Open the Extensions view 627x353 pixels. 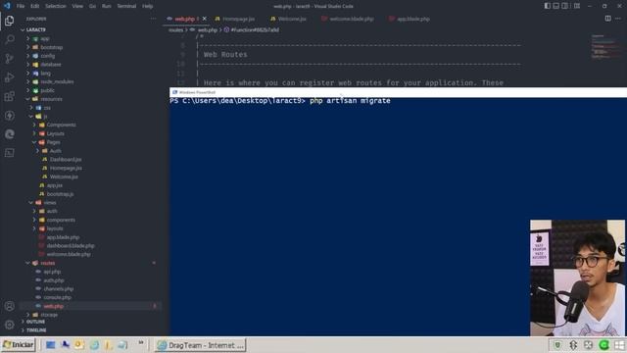9,96
